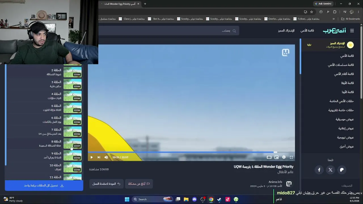Screen dimensions: 363x204
Task: Open قائمة الأنمي in the top navigation
Action: [307, 31]
